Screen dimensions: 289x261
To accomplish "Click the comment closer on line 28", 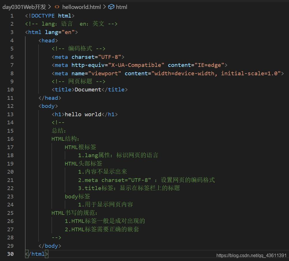I will (56, 238).
